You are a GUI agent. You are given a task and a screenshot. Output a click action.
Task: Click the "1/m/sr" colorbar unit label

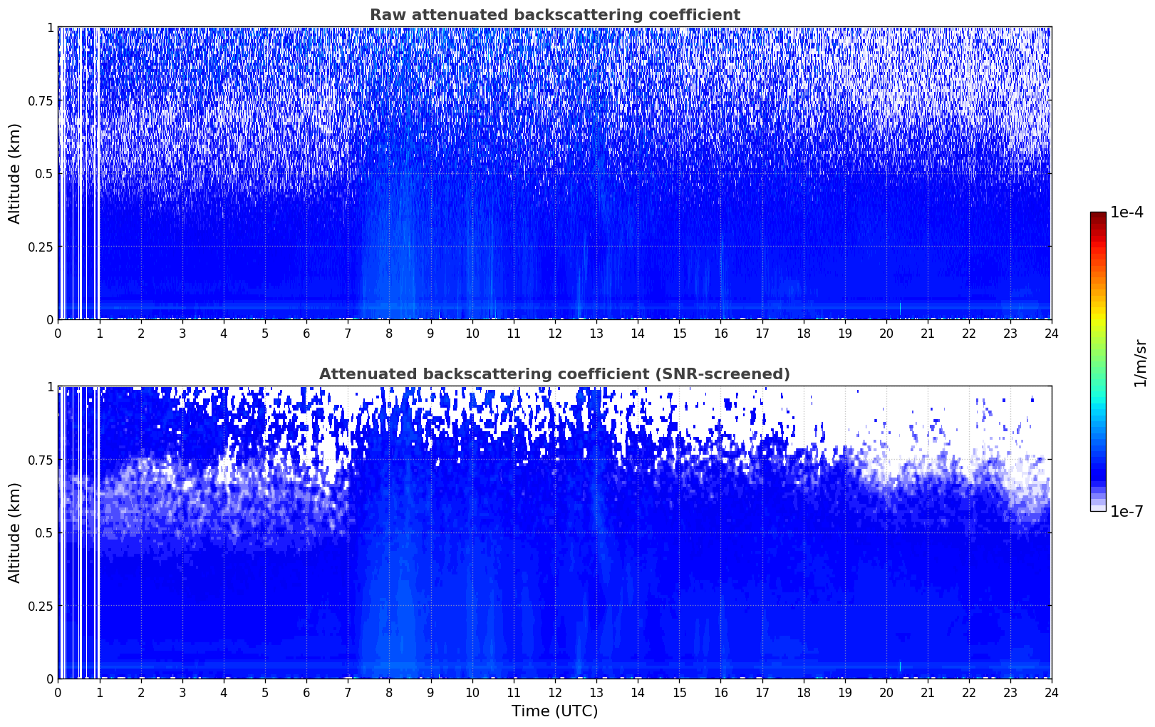[x=1140, y=362]
